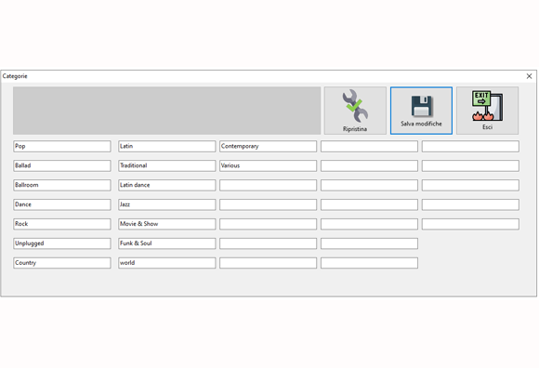This screenshot has width=539, height=368.
Task: Select the Various category field
Action: (269, 165)
